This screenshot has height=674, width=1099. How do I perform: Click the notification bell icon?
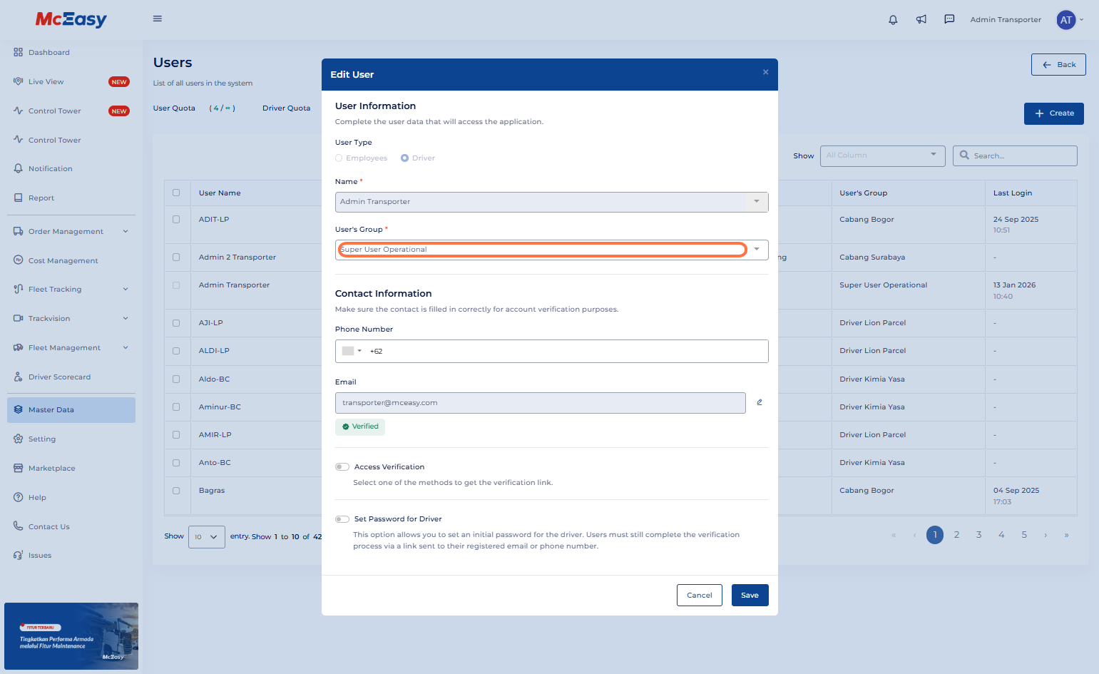(893, 19)
